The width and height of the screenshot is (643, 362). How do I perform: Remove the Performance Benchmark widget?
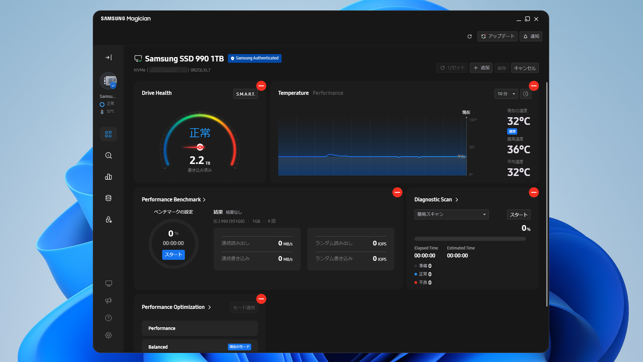(397, 192)
